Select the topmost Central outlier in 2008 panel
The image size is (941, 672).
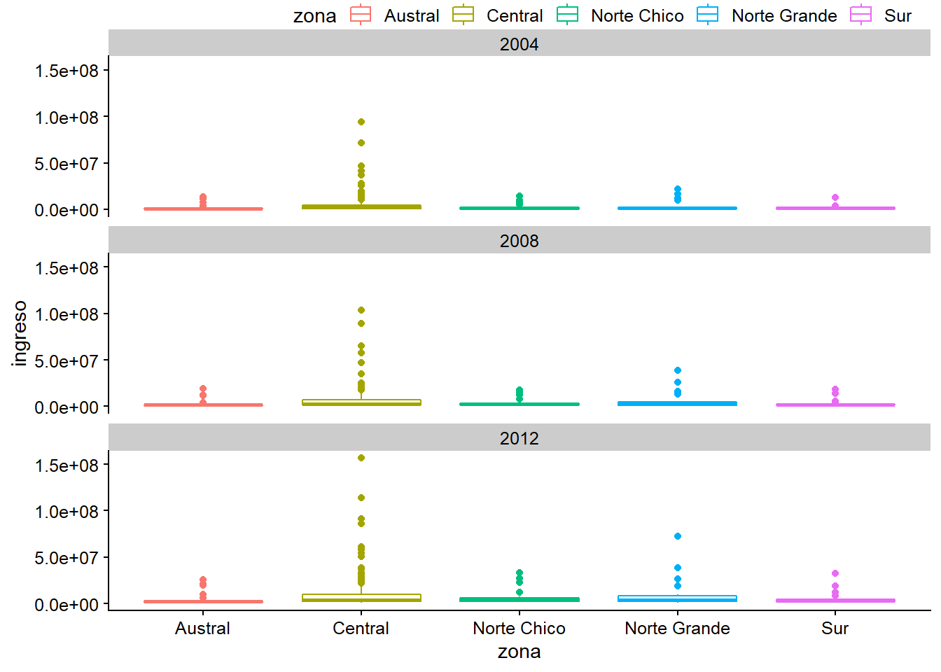click(361, 310)
